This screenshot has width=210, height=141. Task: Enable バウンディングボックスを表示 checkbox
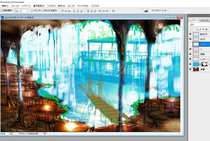pyautogui.click(x=32, y=11)
